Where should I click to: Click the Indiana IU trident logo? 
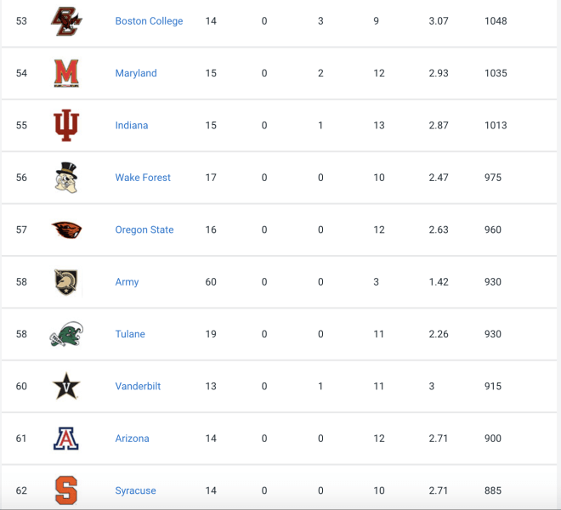click(x=66, y=125)
